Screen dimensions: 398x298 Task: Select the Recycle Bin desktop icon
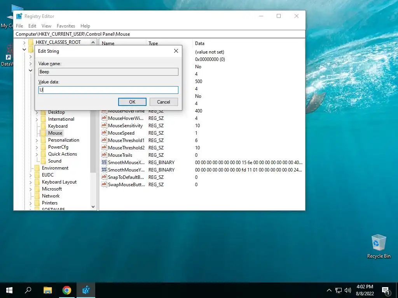pos(379,246)
